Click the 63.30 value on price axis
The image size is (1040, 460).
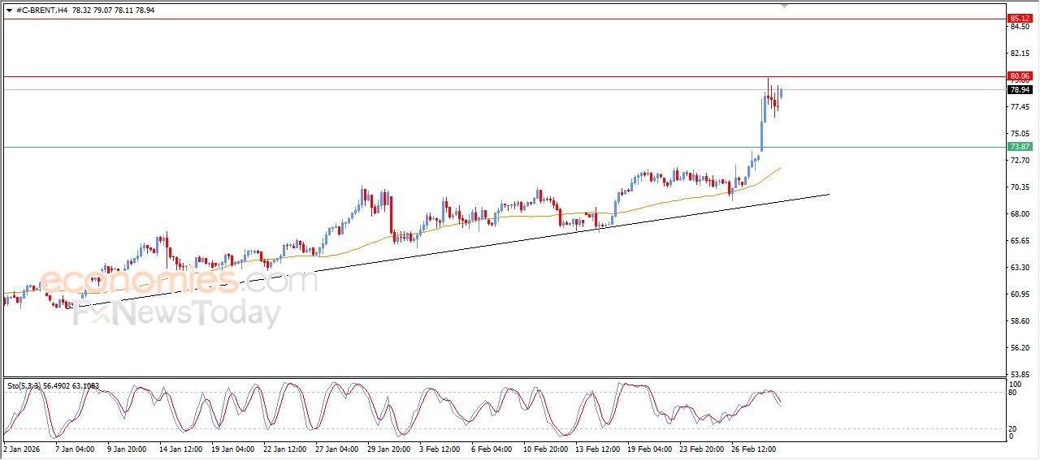(x=1019, y=268)
